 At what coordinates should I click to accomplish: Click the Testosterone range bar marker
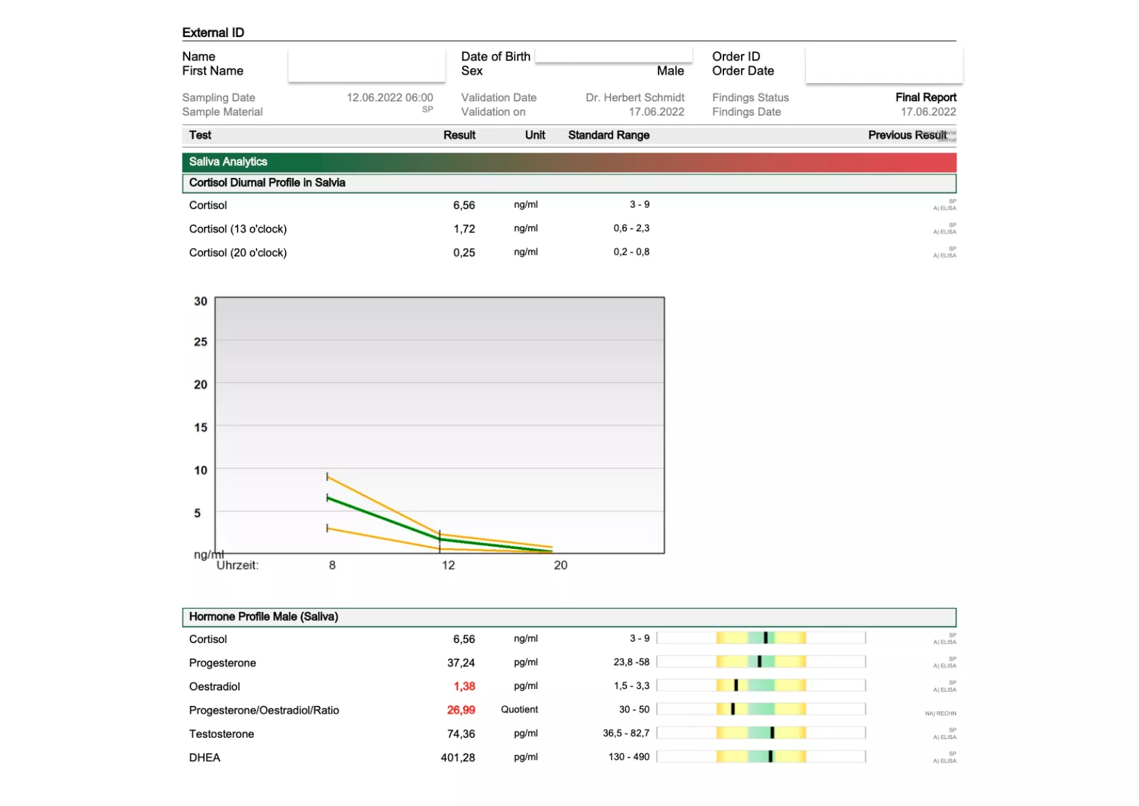[x=772, y=733]
